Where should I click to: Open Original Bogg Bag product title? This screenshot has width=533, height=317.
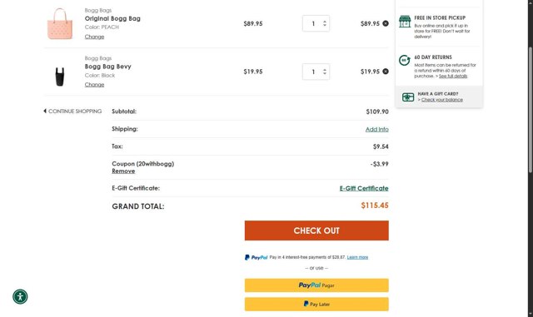click(112, 18)
